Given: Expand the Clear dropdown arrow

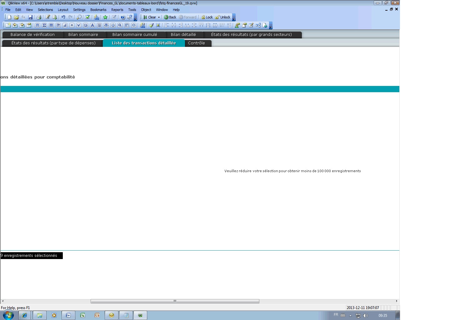Looking at the screenshot, I should [159, 17].
